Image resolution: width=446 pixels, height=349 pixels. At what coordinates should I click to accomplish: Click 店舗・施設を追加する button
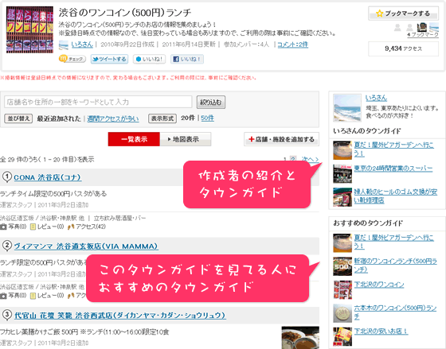281,139
